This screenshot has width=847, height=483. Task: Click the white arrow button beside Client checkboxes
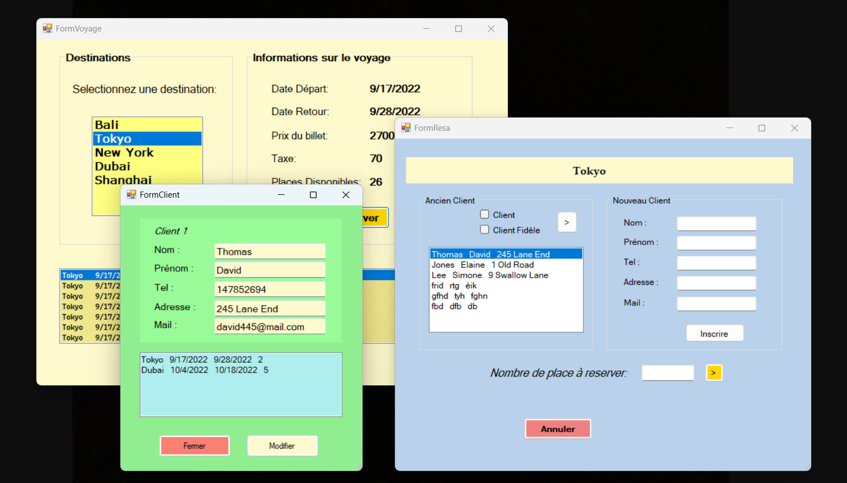pyautogui.click(x=566, y=222)
